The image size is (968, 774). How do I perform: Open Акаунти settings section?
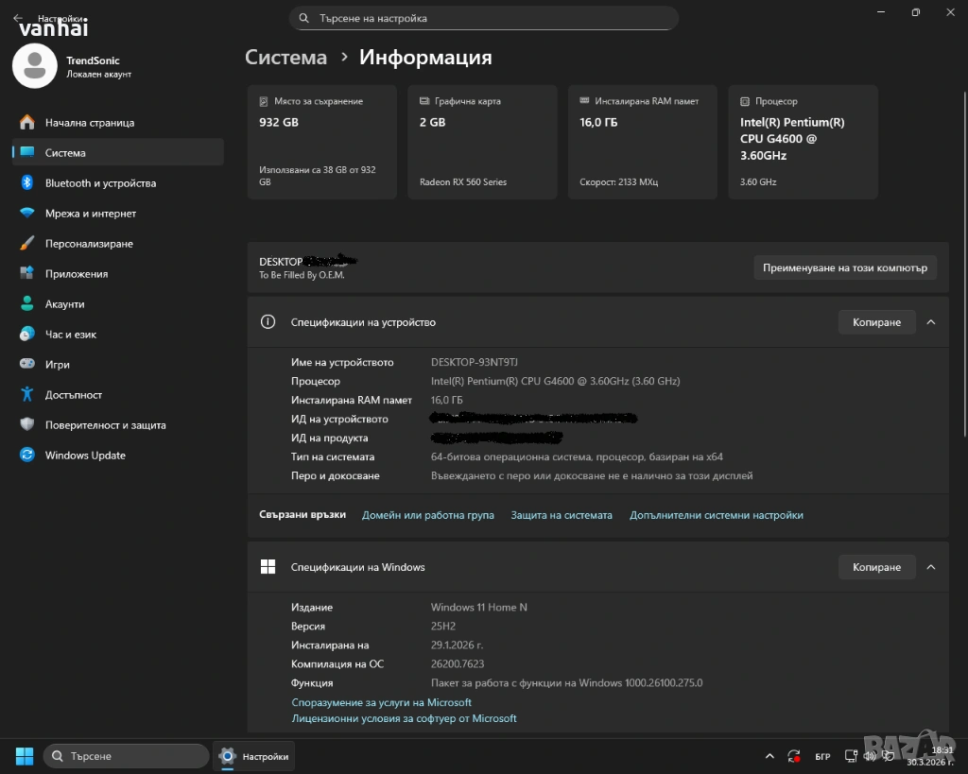[x=64, y=304]
